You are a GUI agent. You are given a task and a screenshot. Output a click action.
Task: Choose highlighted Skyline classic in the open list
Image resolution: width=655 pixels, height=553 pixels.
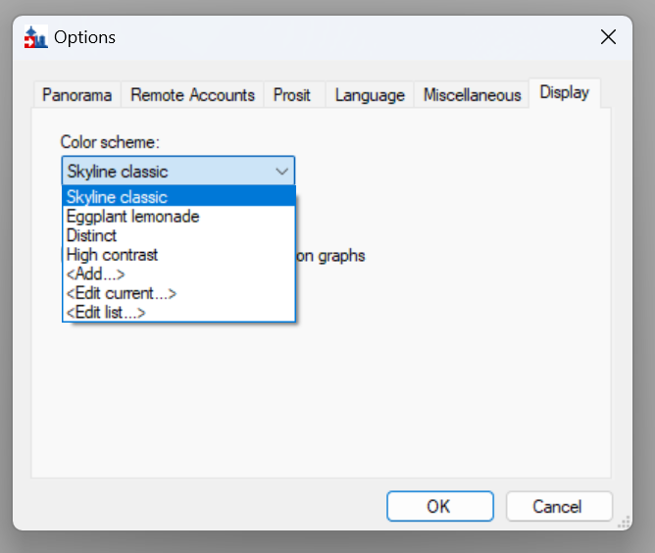tap(117, 197)
